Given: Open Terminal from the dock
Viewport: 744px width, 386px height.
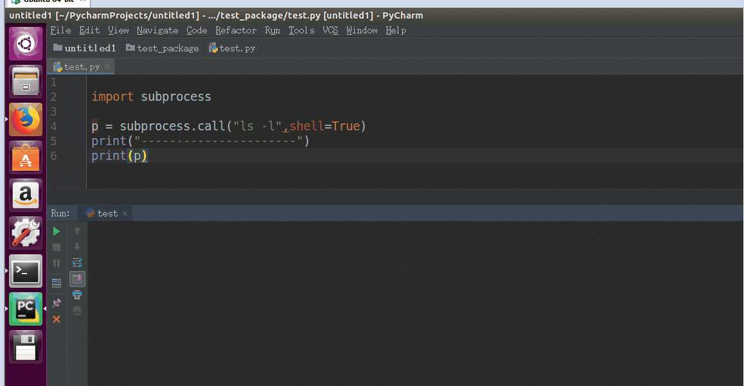Looking at the screenshot, I should coord(26,271).
